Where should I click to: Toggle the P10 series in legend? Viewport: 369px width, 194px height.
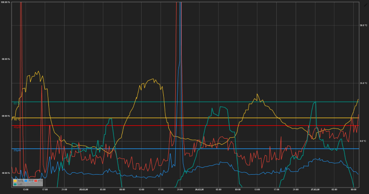click(x=38, y=181)
